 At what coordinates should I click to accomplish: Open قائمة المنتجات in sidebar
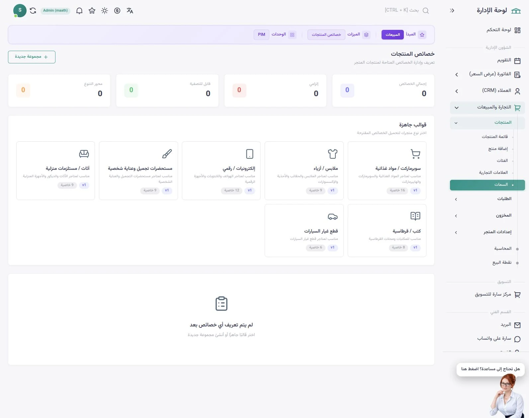click(495, 137)
